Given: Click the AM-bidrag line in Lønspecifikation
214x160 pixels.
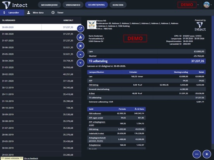Looking at the screenshot, I should coord(147,85).
